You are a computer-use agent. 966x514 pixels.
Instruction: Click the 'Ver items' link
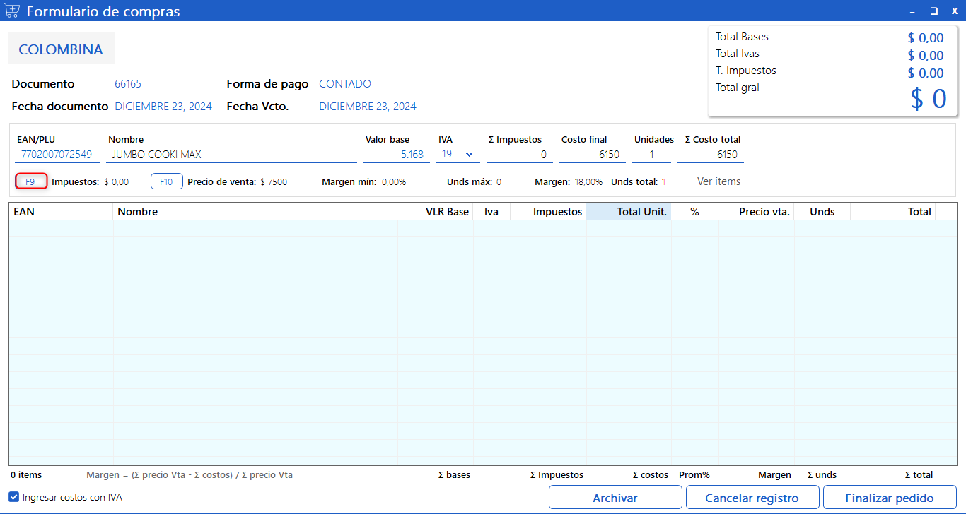tap(718, 181)
